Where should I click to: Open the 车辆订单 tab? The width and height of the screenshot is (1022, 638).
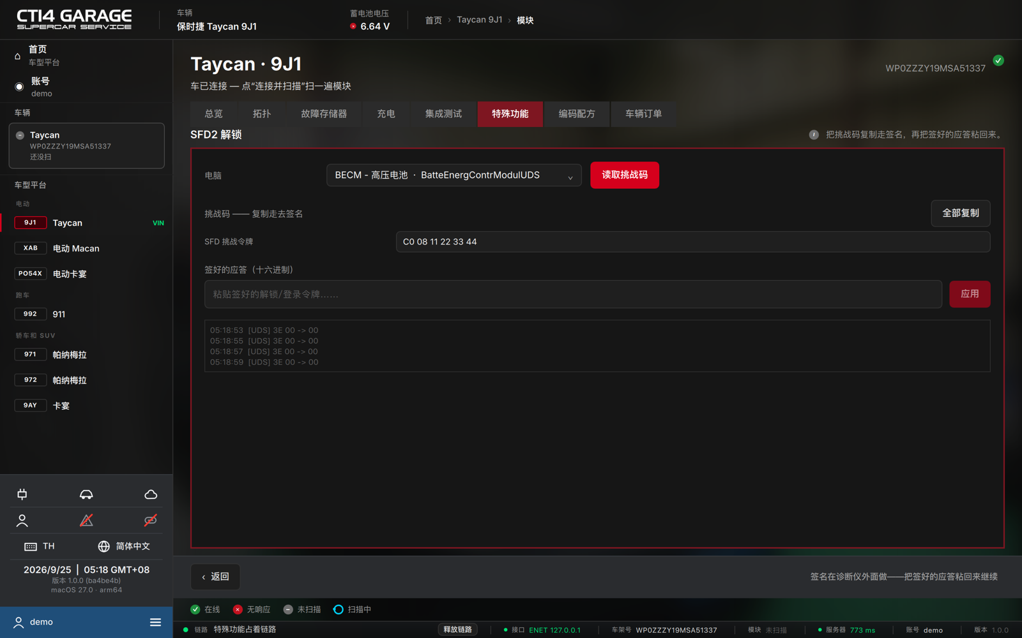tap(643, 114)
